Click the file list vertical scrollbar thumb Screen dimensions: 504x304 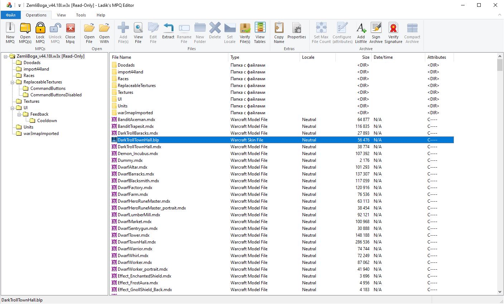pyautogui.click(x=500, y=65)
